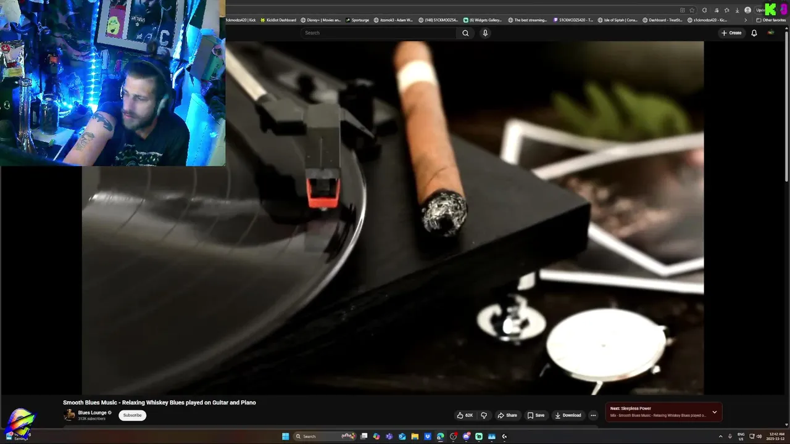
Task: Click the Smooth Blues Music video title
Action: coord(159,403)
